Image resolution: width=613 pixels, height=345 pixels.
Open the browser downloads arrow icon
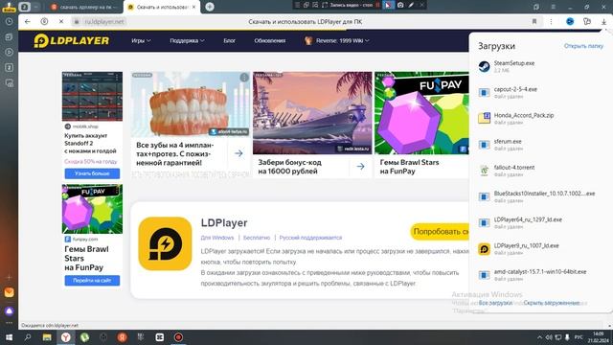(x=603, y=22)
